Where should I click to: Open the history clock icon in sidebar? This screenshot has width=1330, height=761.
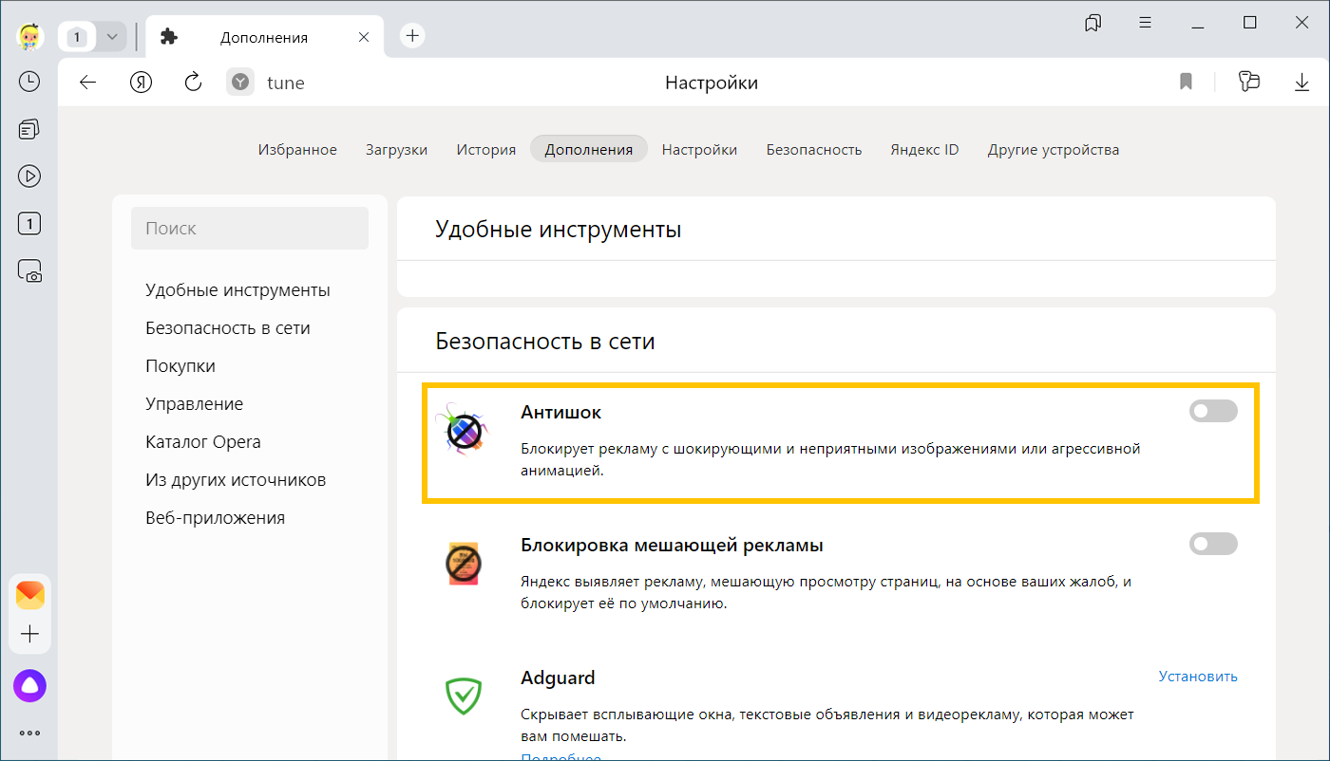point(29,82)
